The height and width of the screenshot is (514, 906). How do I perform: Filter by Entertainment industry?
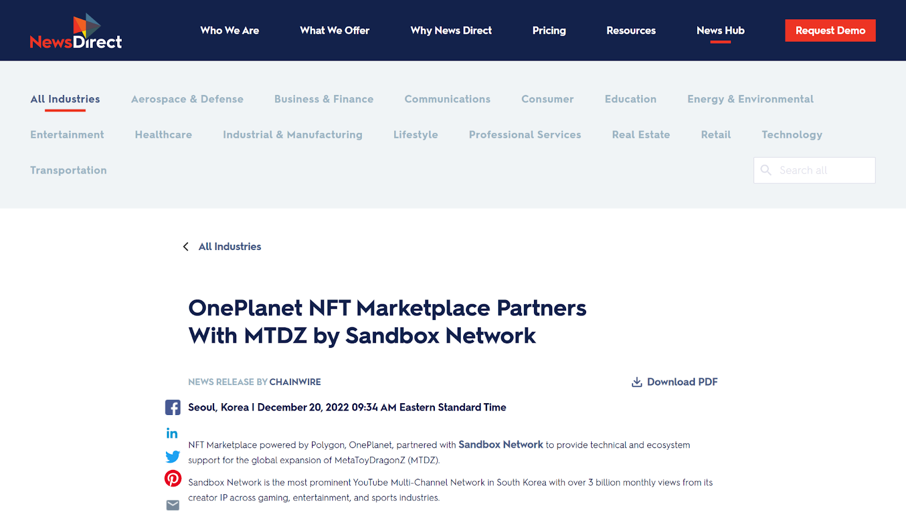point(67,135)
